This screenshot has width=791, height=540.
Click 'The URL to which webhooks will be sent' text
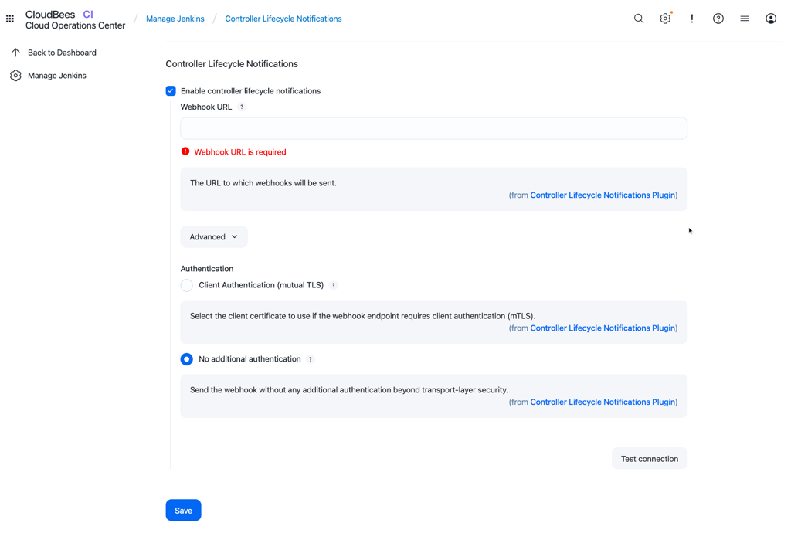[263, 183]
